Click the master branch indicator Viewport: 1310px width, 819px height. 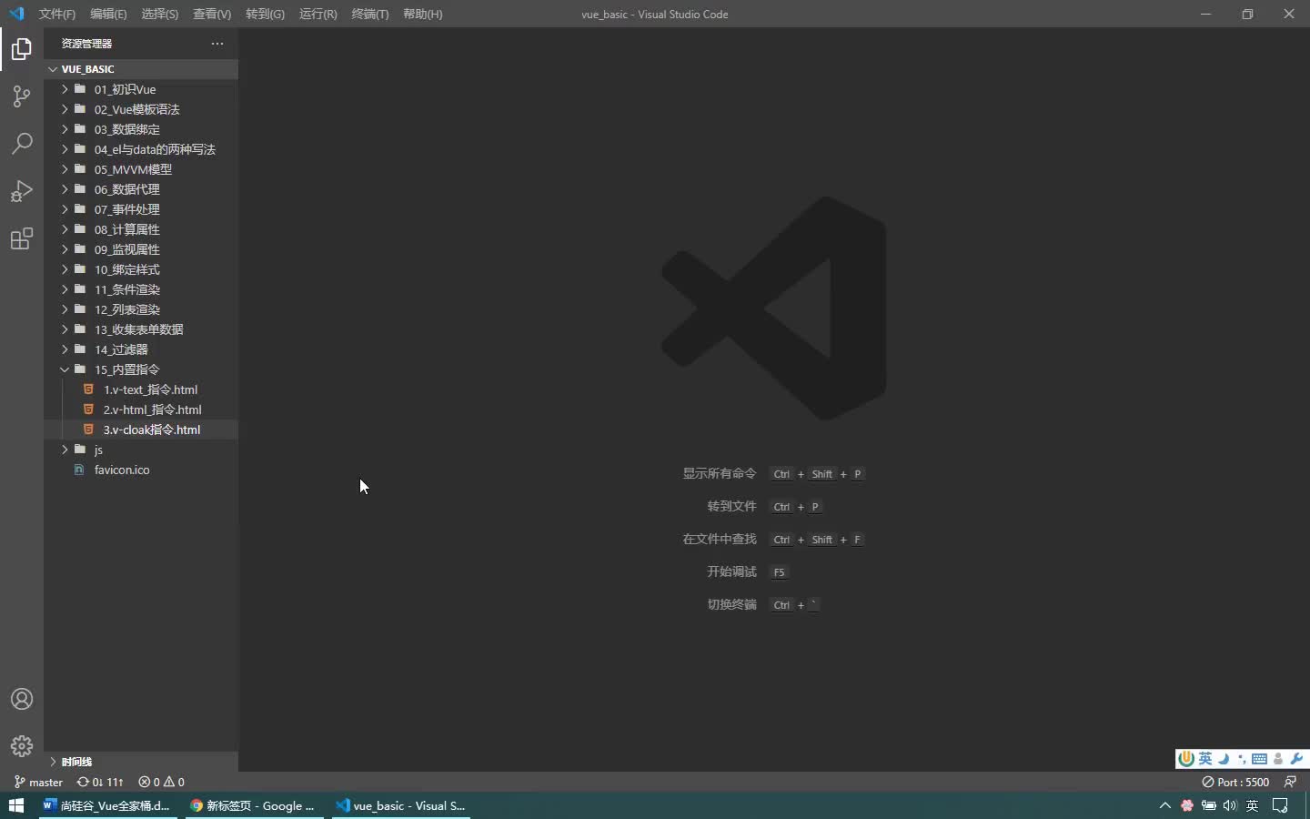click(x=39, y=782)
